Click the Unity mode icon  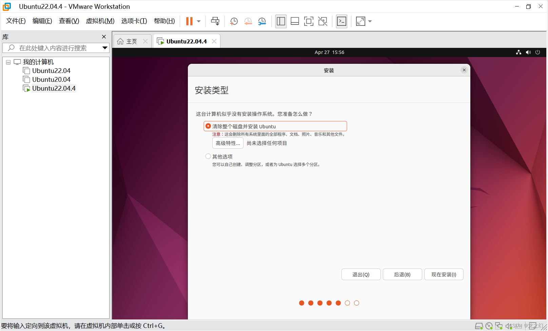pyautogui.click(x=322, y=21)
